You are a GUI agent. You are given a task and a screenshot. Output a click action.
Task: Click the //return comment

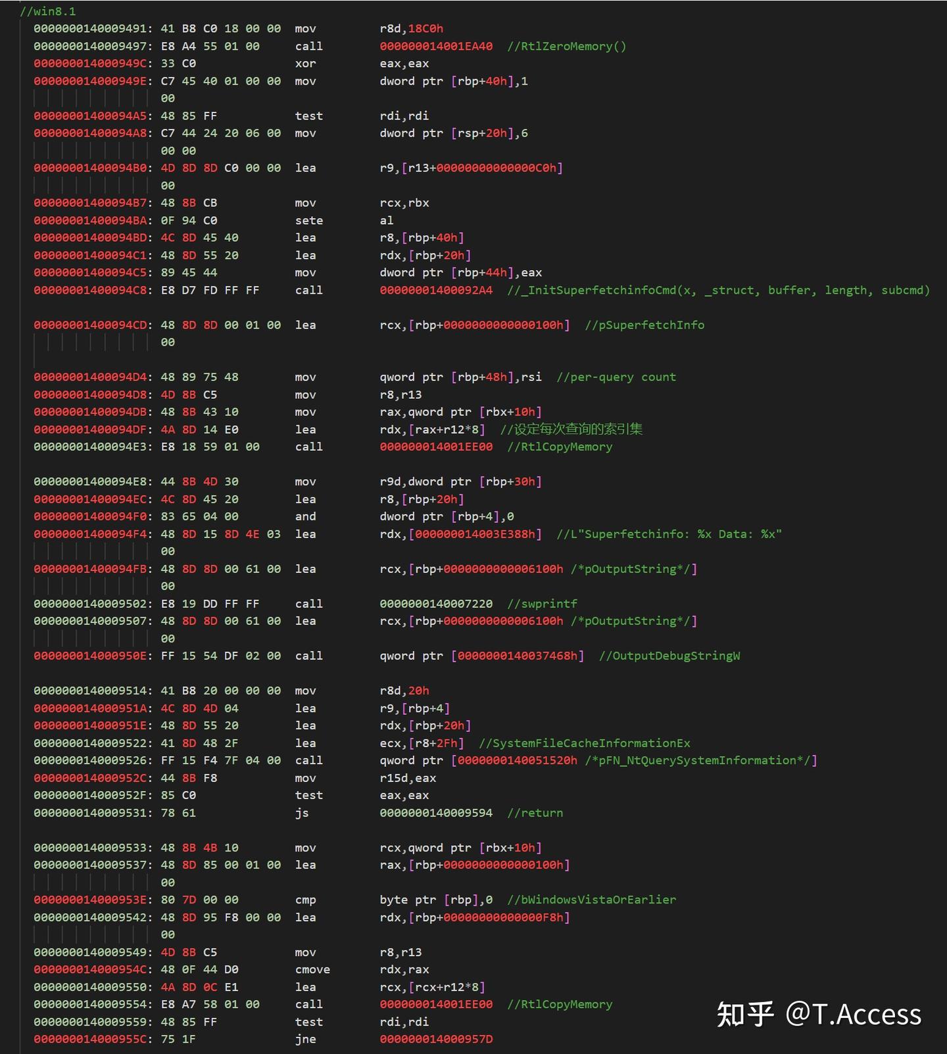[535, 813]
